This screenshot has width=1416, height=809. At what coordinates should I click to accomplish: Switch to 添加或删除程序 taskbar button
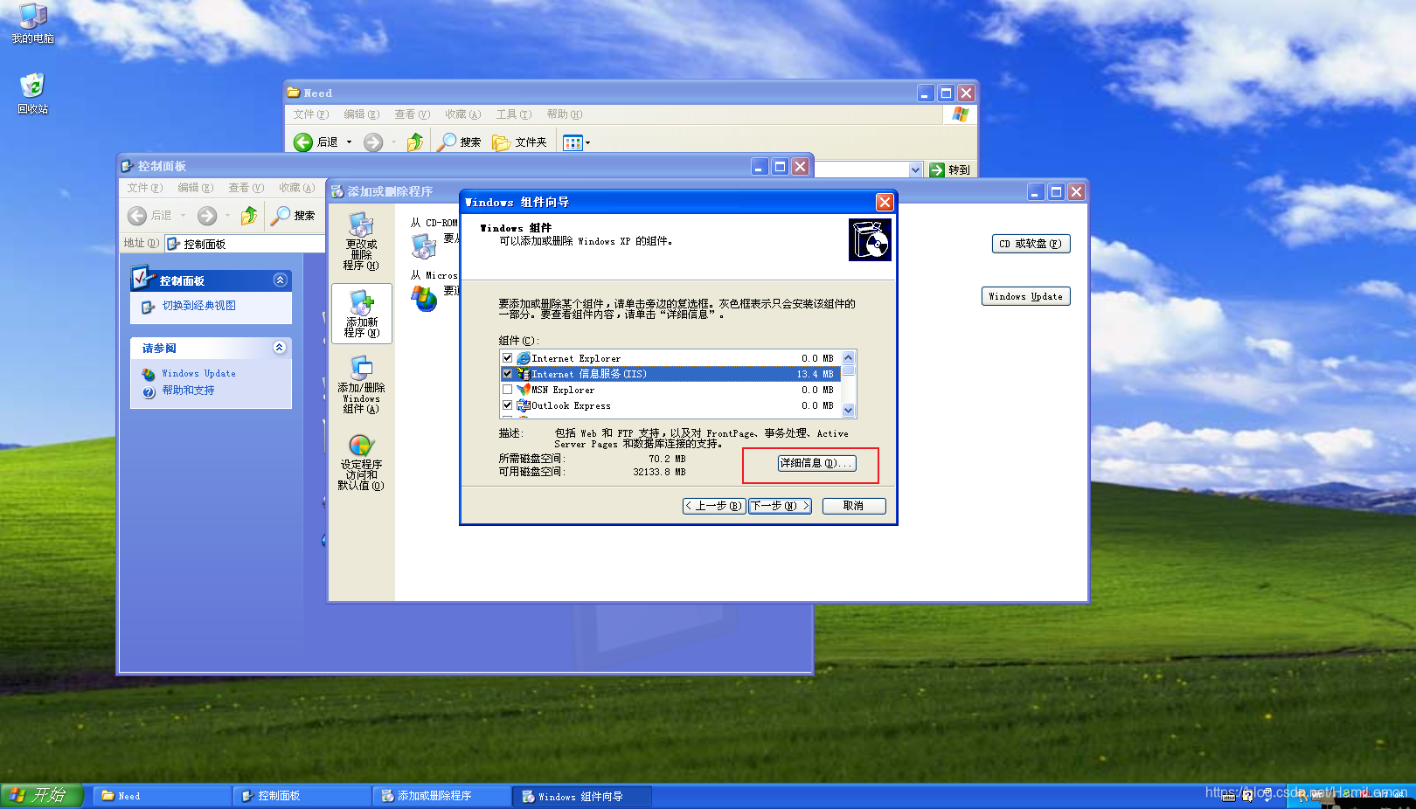(442, 796)
